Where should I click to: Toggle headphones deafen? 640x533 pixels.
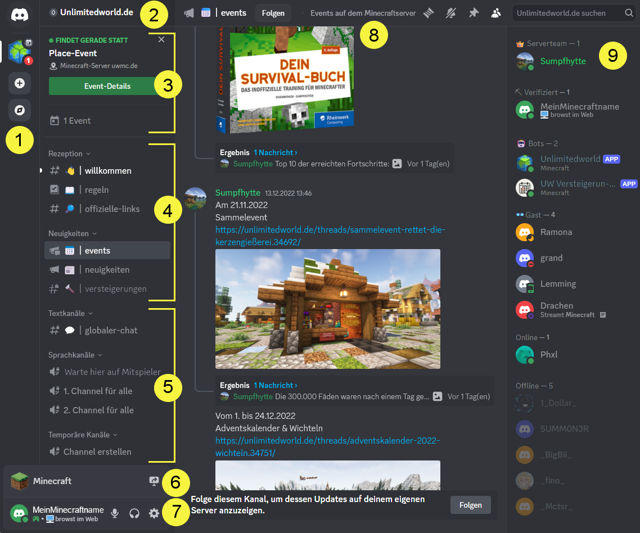(134, 513)
